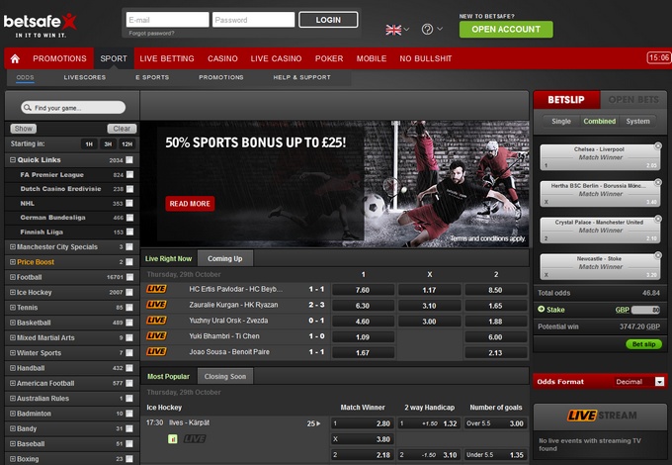Click the OPEN ACCOUNT button
The width and height of the screenshot is (672, 465).
pyautogui.click(x=506, y=29)
